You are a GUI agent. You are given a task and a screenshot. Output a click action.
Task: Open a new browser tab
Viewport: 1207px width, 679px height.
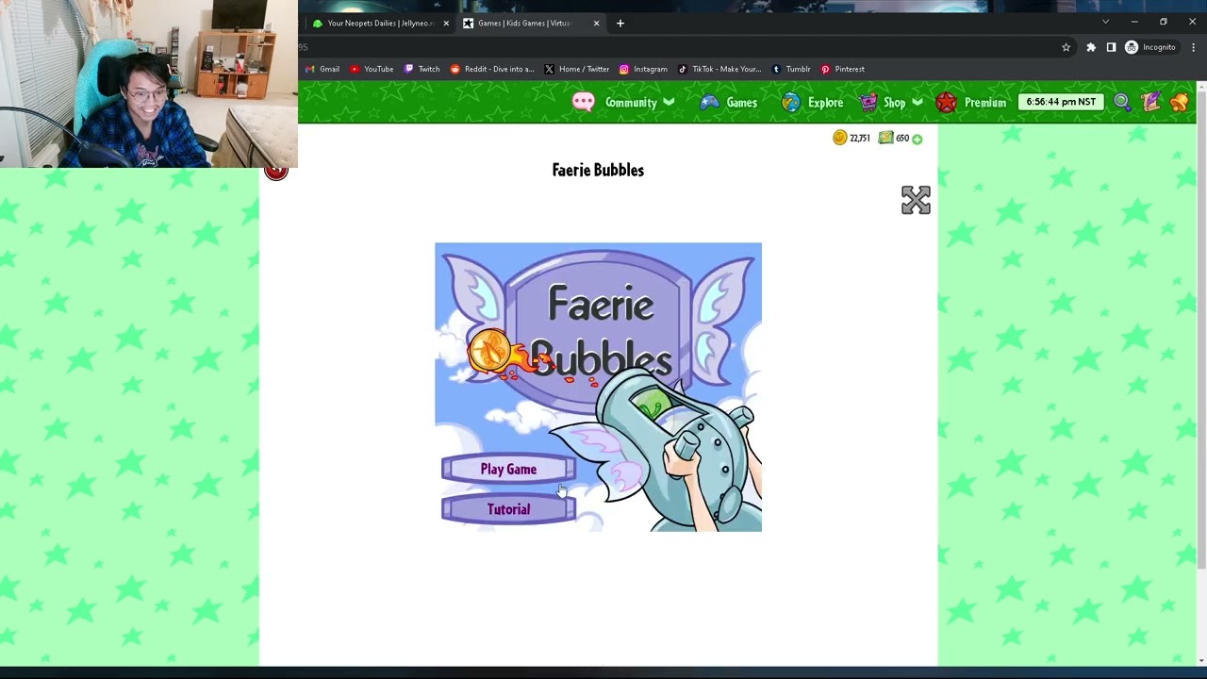(620, 23)
